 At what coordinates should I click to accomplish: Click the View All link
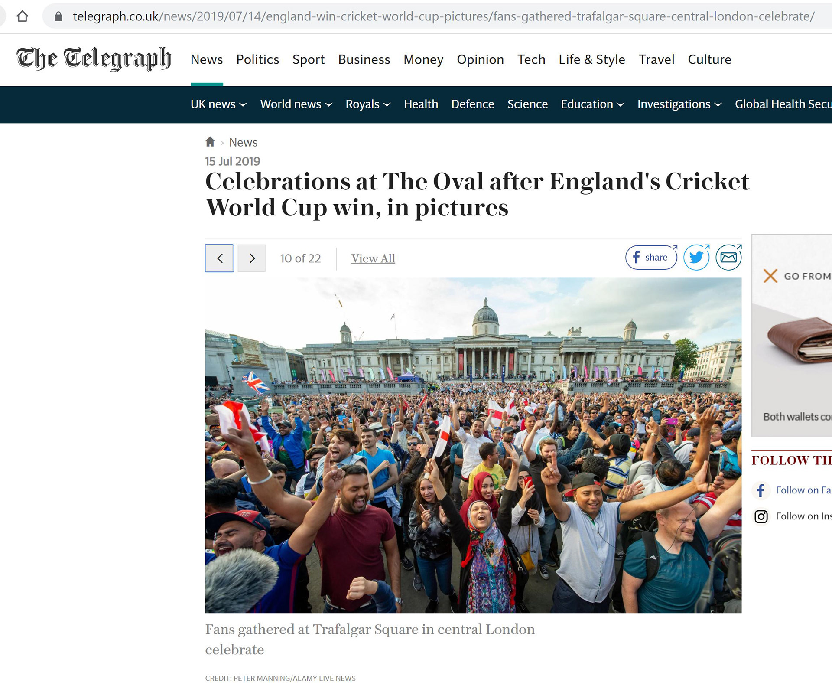pos(373,258)
